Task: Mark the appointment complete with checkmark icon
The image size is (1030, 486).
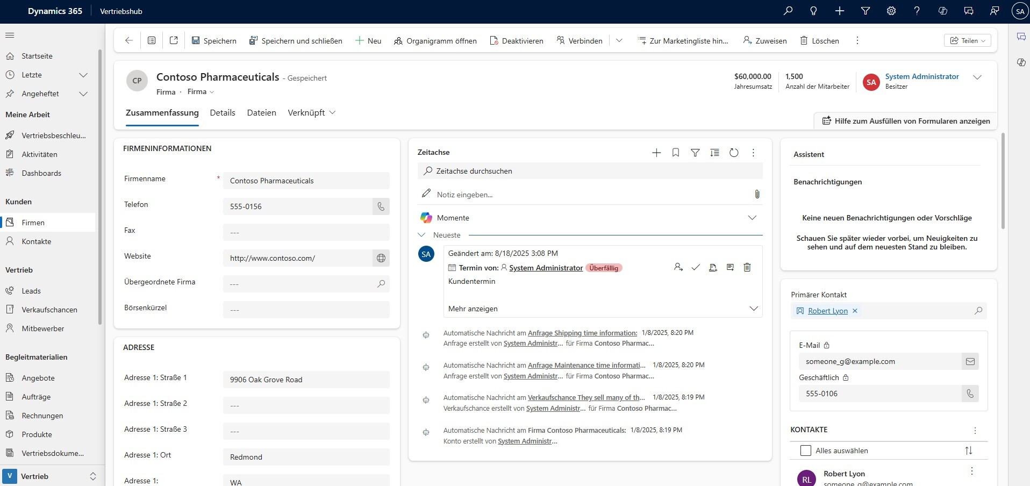Action: [696, 267]
